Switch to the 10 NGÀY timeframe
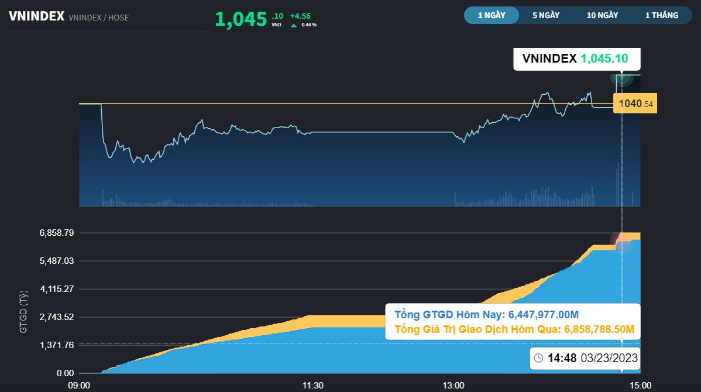Image resolution: width=701 pixels, height=392 pixels. [x=602, y=15]
